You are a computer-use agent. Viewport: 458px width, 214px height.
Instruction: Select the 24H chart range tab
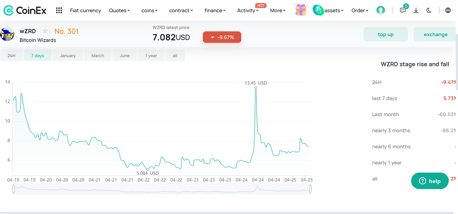11,55
